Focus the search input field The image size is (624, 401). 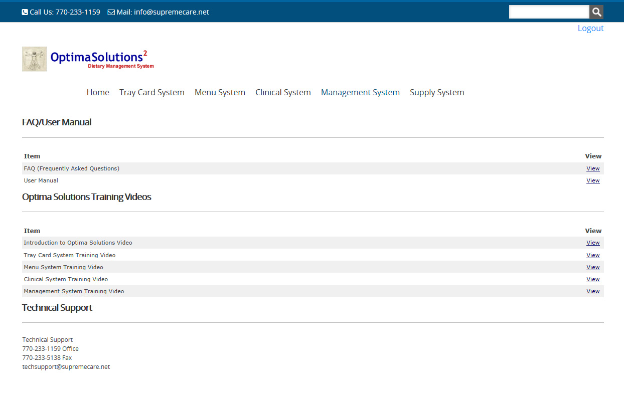click(549, 12)
